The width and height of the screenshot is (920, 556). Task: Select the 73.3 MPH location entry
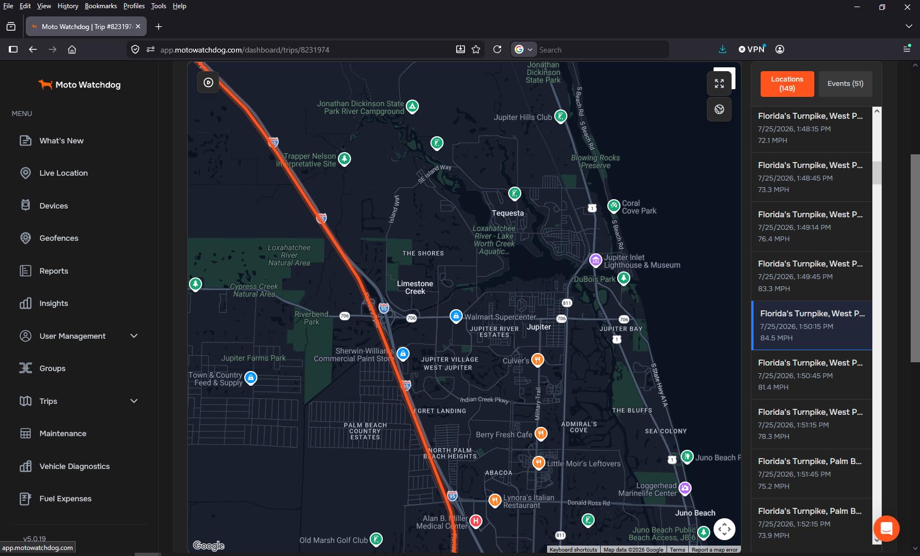(812, 177)
